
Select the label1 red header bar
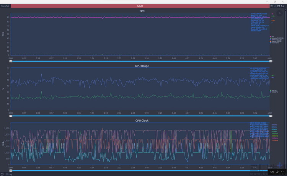click(x=140, y=6)
